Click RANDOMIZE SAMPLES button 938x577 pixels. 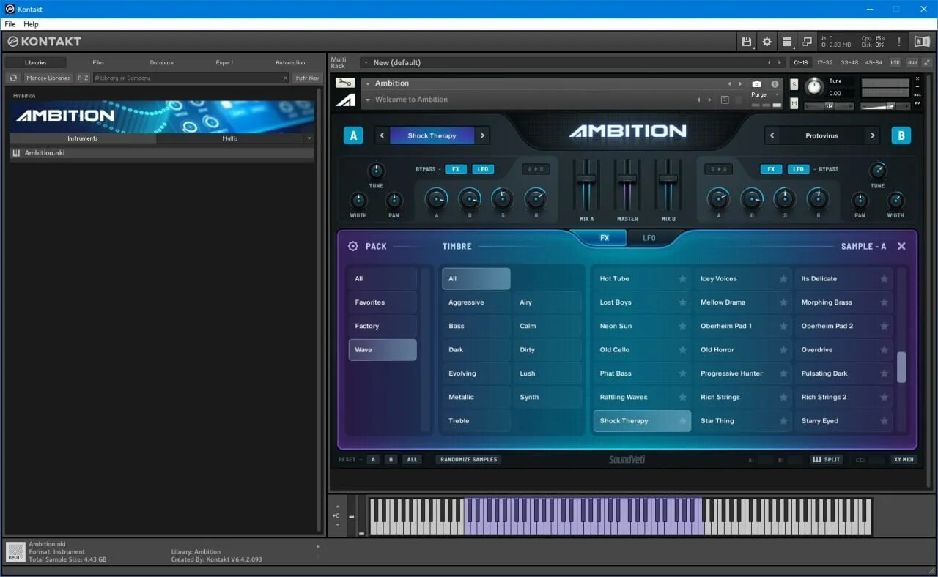(469, 460)
